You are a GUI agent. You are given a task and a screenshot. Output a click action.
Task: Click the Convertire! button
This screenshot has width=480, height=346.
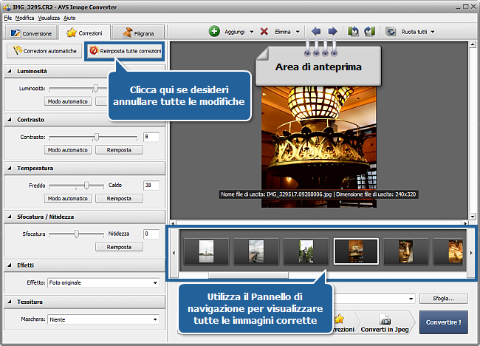coord(443,322)
